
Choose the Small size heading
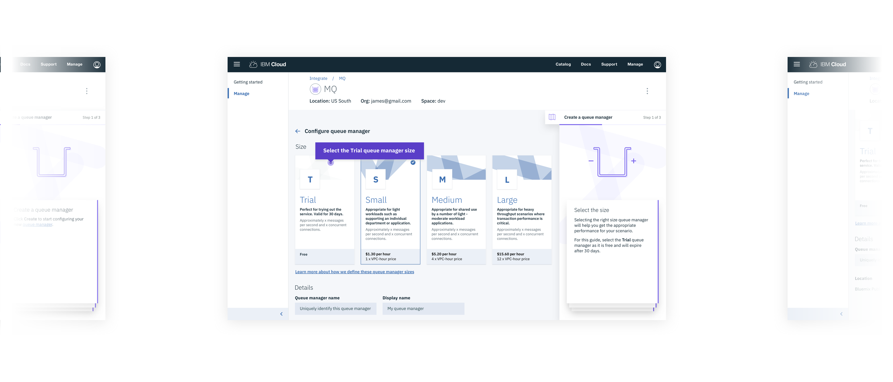[376, 200]
